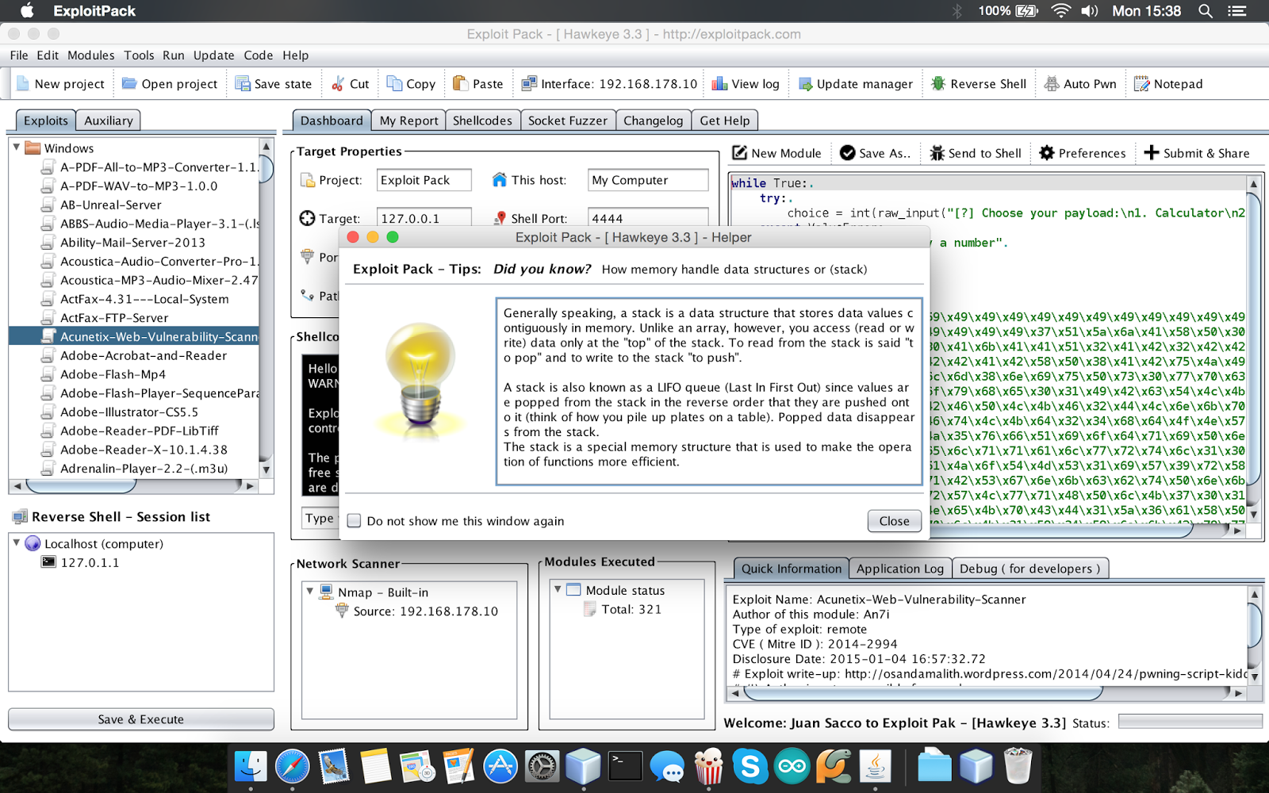Start Auto Pwn from the toolbar
The image size is (1269, 793).
point(1080,83)
